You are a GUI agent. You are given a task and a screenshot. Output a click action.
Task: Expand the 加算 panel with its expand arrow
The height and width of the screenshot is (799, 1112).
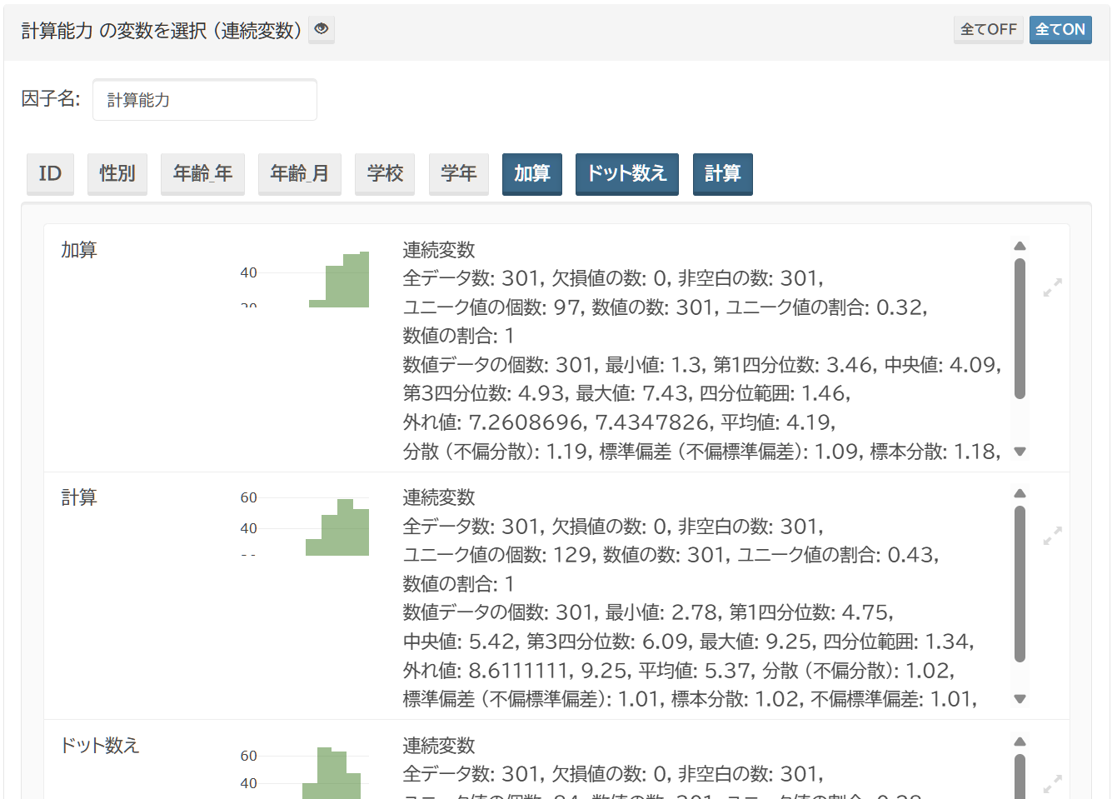tap(1053, 287)
